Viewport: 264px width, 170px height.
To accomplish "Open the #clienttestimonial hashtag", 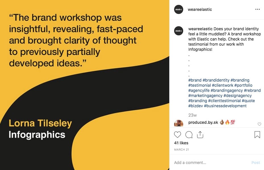I will click(224, 101).
